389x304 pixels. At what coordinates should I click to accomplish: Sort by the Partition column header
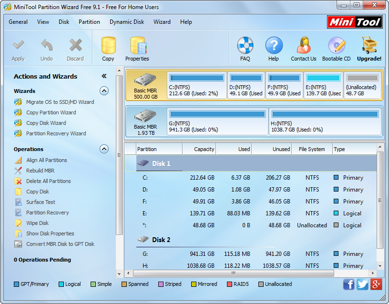coord(159,149)
